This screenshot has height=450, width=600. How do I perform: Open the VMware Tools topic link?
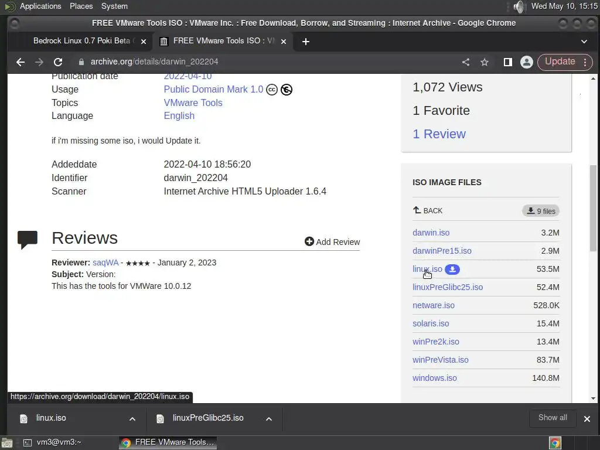(193, 103)
